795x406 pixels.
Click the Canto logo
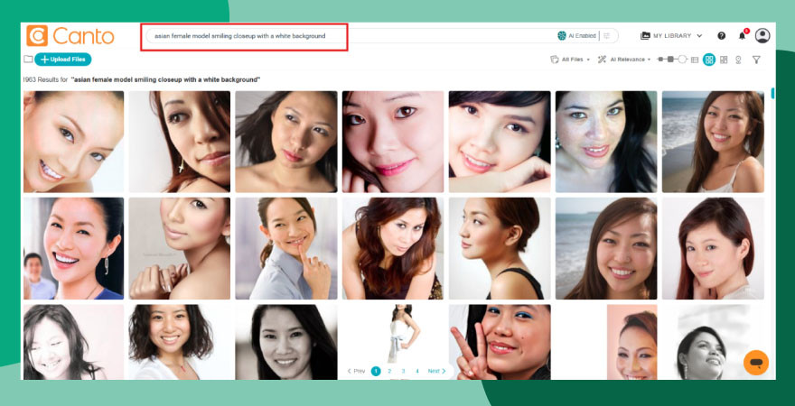[x=70, y=36]
